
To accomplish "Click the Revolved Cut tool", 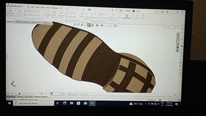I will 61,15.
